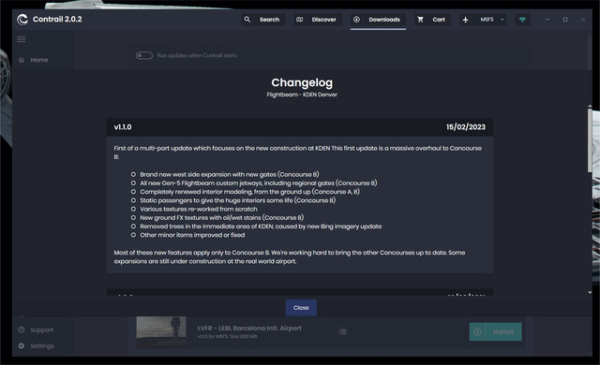The width and height of the screenshot is (600, 365).
Task: Click the scrollbar down arrow
Action: (590, 292)
